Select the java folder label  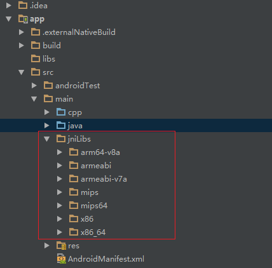point(75,126)
